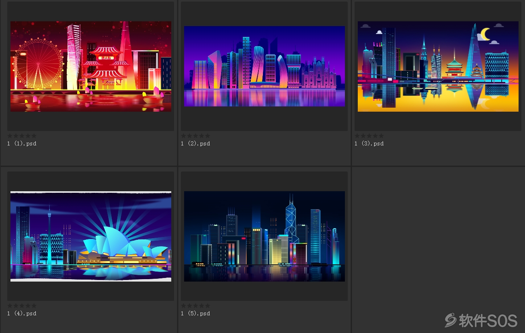Rate 1 (2).psd five stars

click(x=208, y=136)
